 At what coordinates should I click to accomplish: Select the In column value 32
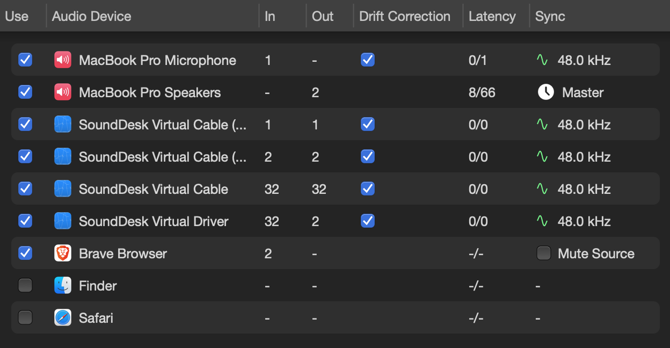coord(271,189)
